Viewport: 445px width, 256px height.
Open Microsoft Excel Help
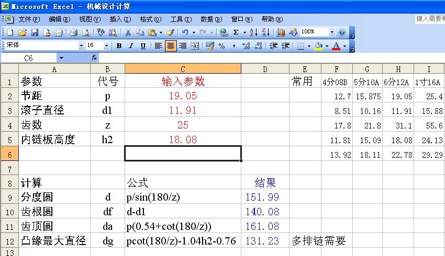(342, 32)
